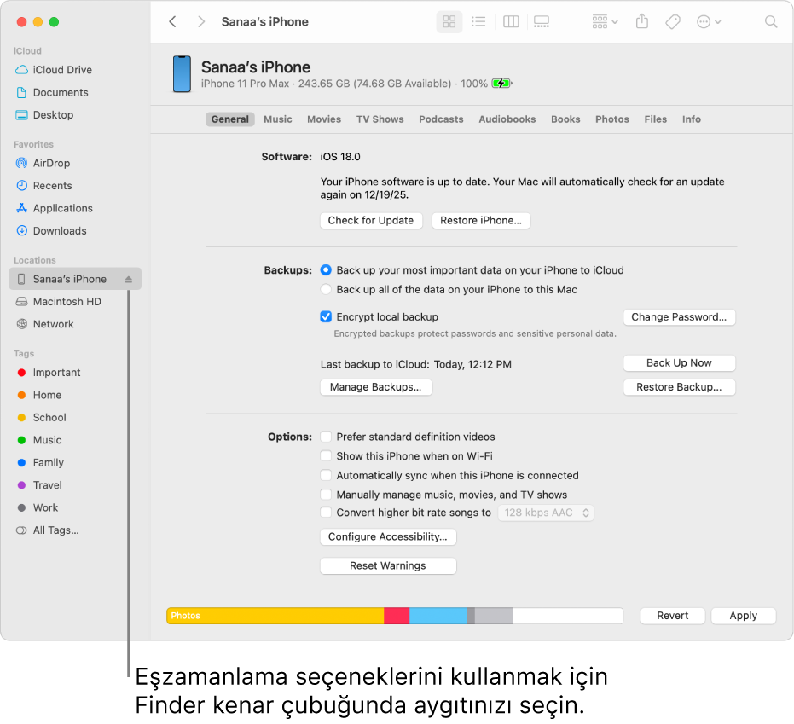Enable Prefer standard definition videos
This screenshot has height=724, width=794.
pyautogui.click(x=326, y=437)
